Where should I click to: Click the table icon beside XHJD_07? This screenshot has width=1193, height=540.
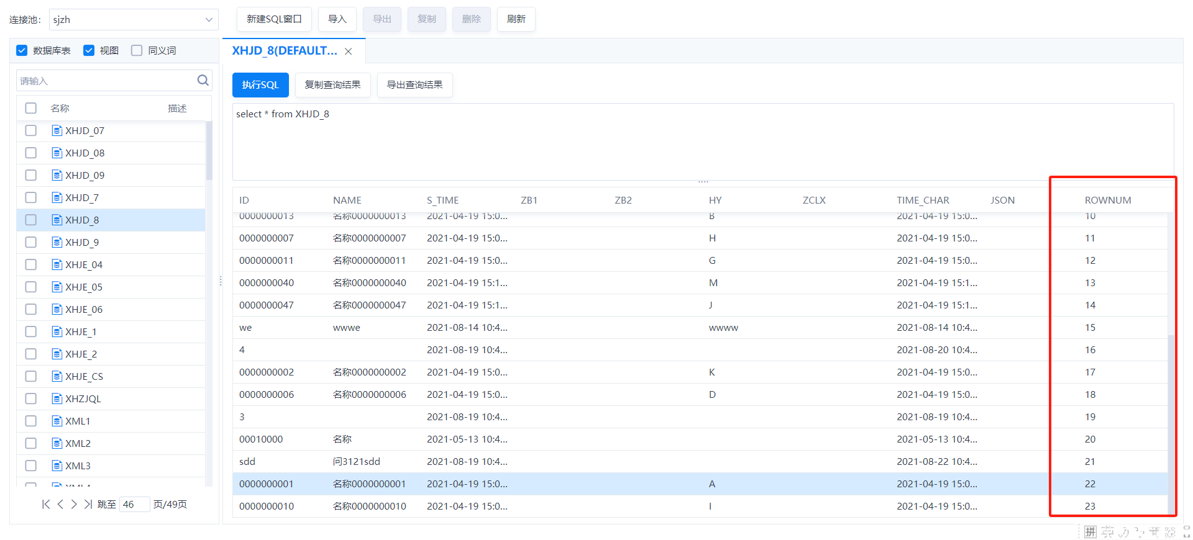pos(57,130)
